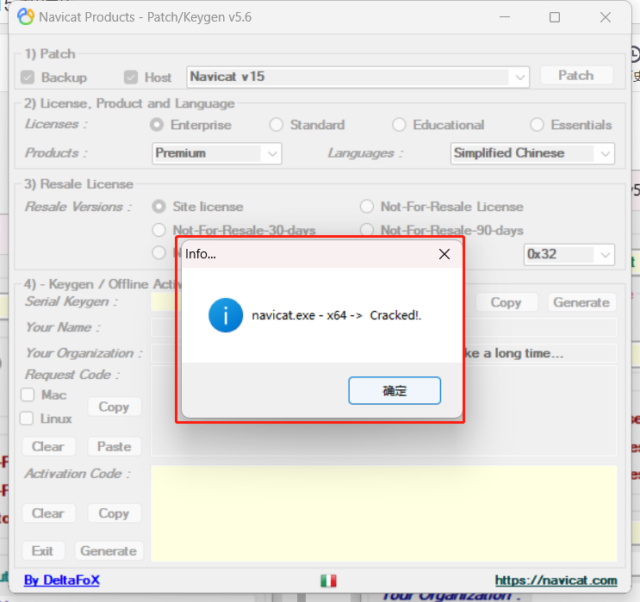The width and height of the screenshot is (640, 602).
Task: Clear the Request Code field
Action: (48, 446)
